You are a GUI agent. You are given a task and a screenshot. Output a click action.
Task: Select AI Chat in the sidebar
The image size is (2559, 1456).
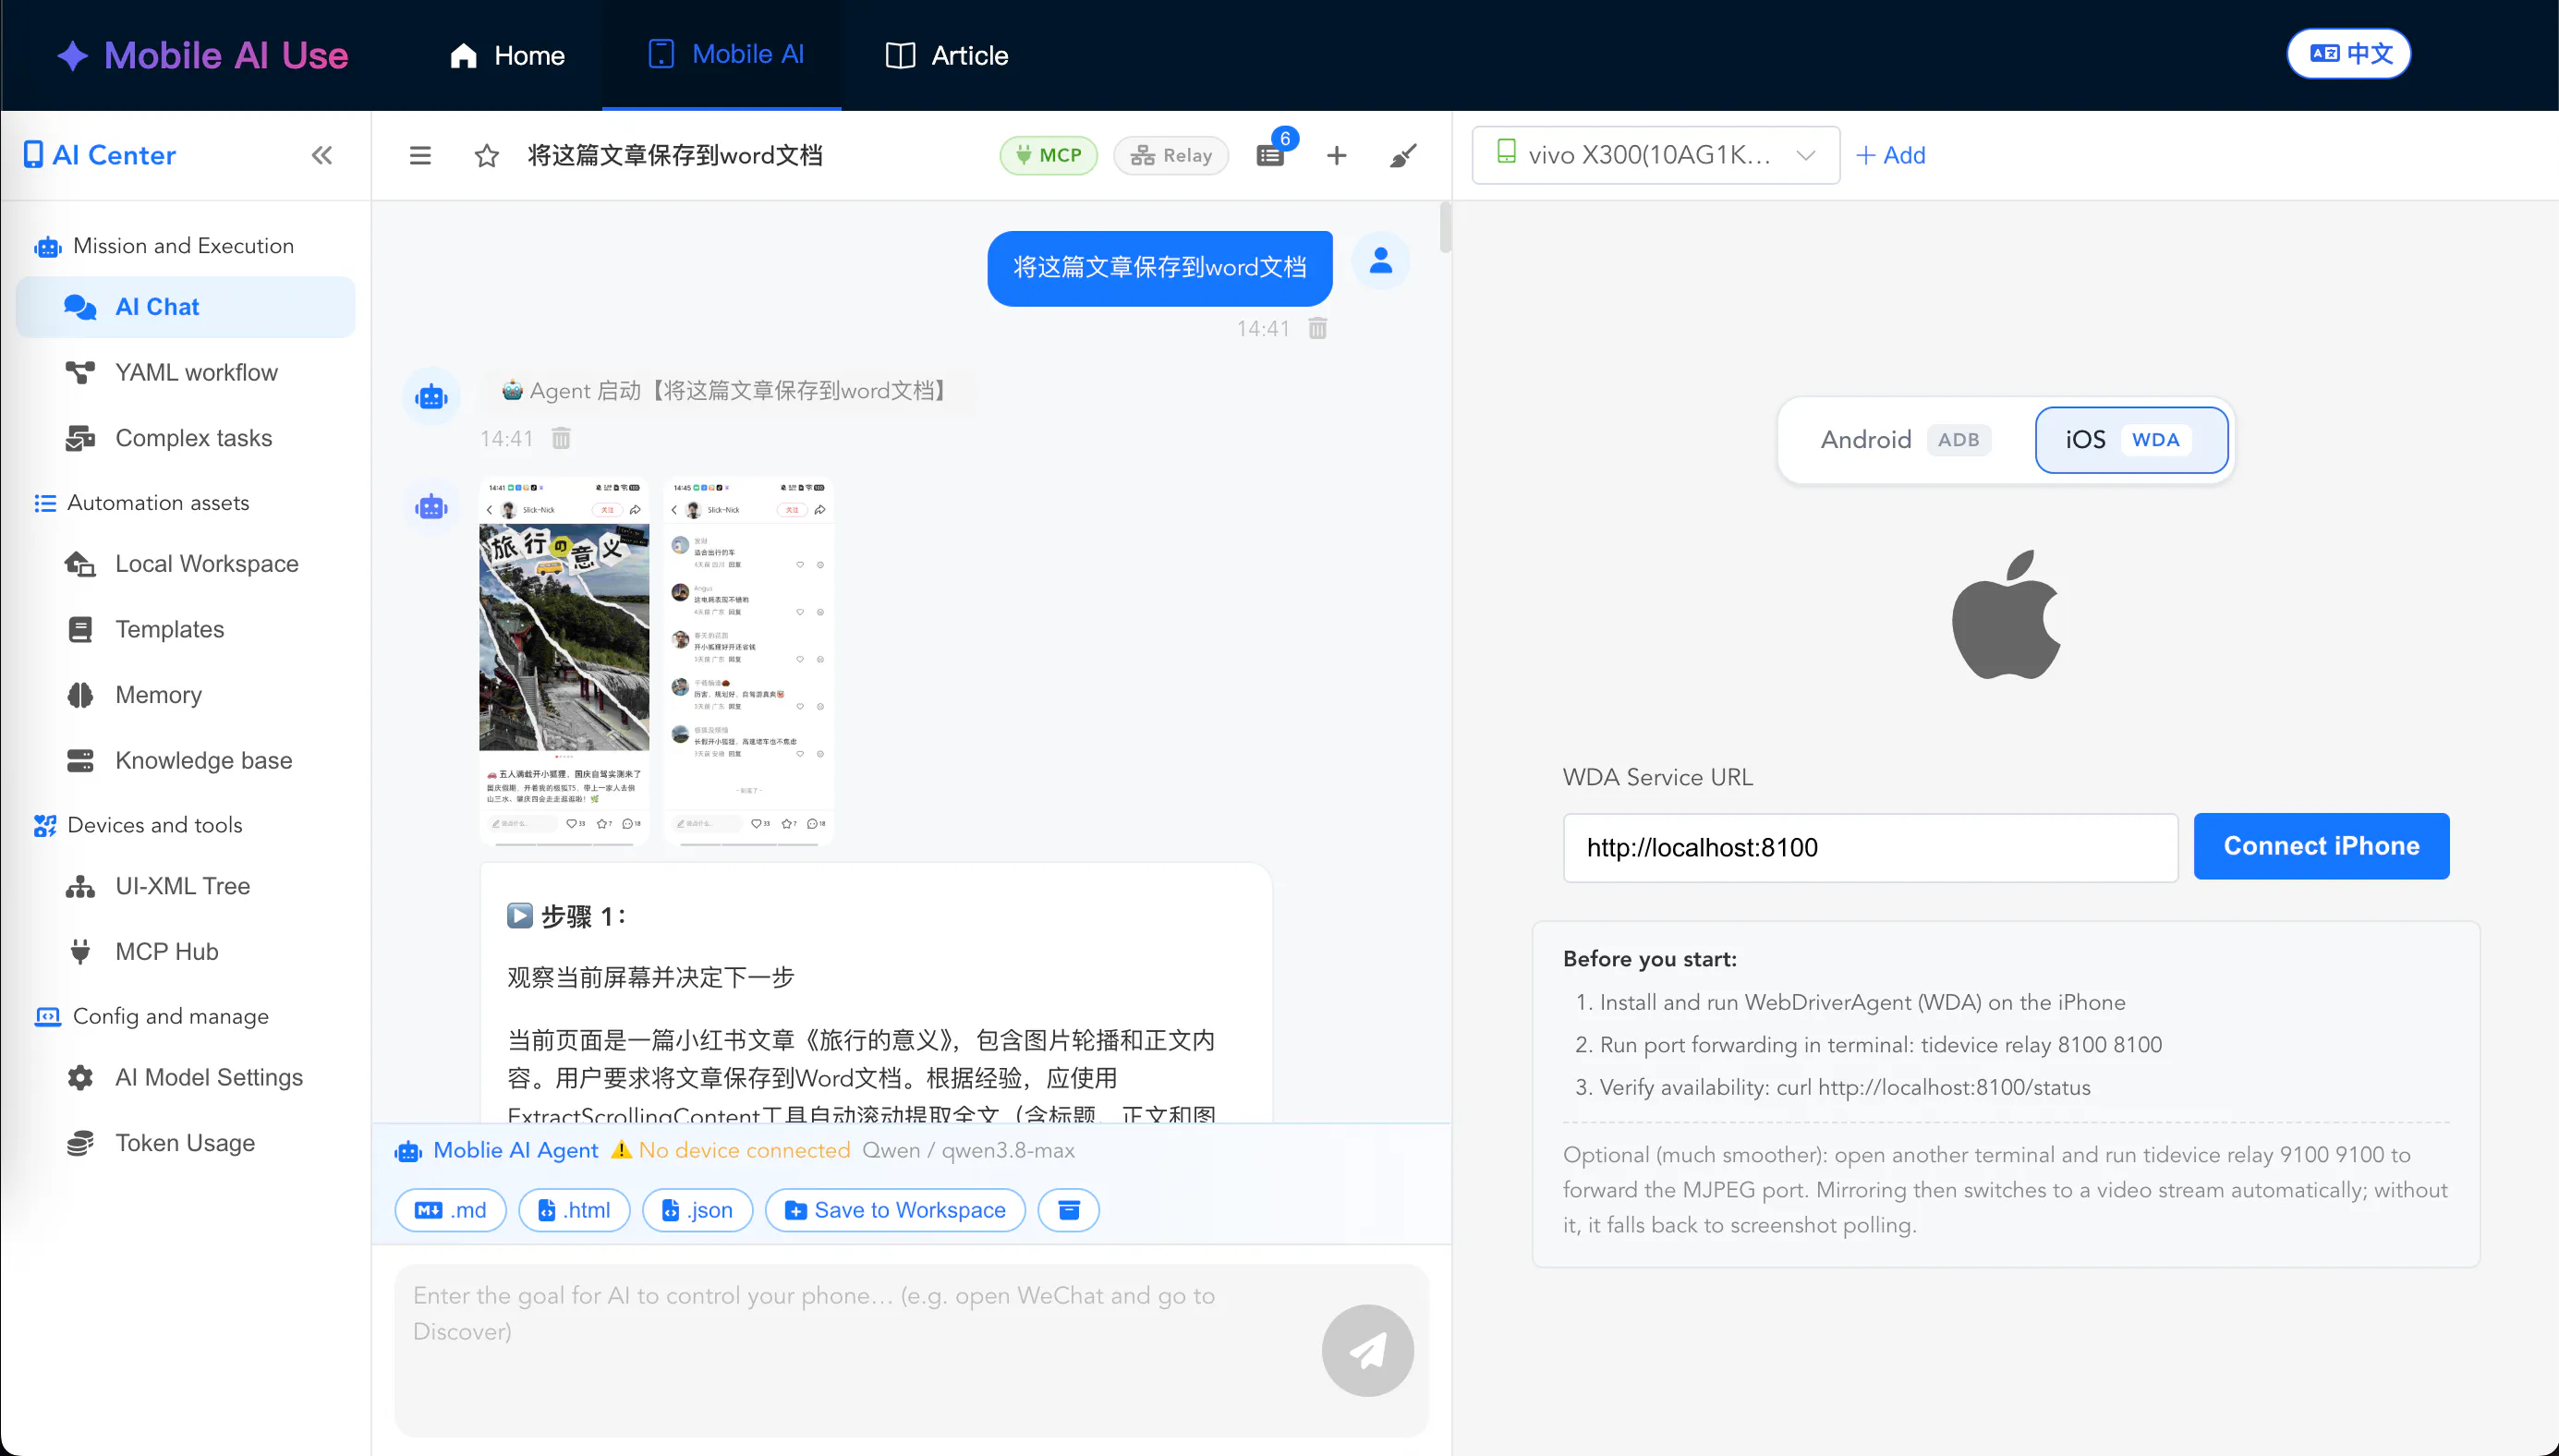[186, 307]
